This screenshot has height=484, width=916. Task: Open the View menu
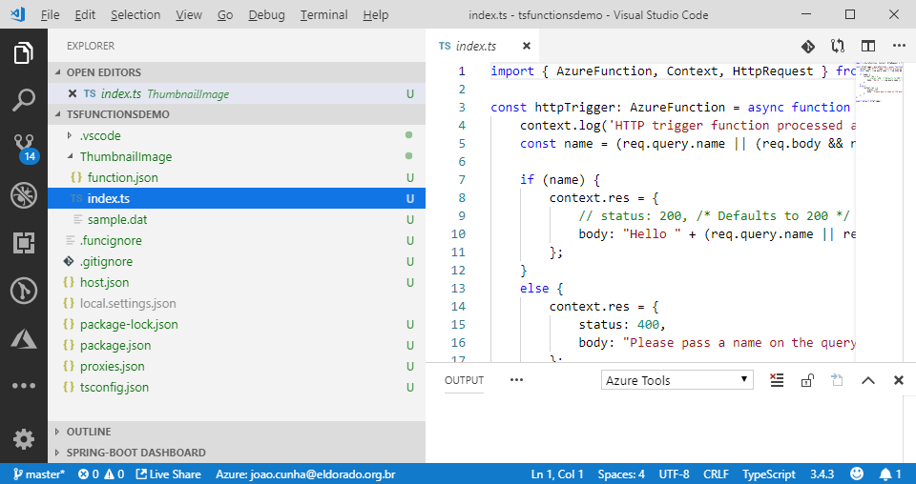(189, 15)
